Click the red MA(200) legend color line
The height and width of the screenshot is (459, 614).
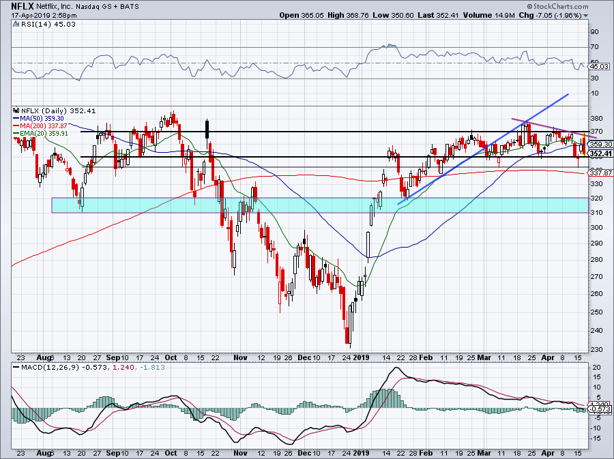coord(16,125)
